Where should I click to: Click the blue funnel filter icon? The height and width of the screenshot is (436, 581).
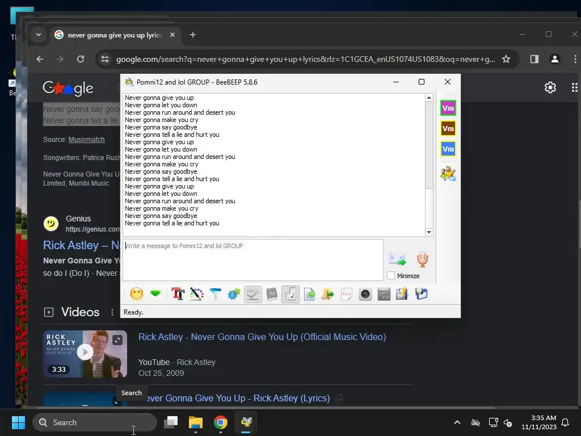coord(215,294)
